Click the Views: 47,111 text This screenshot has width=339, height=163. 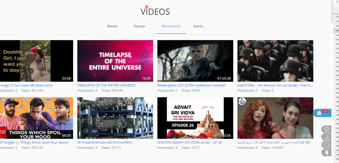[x=111, y=147]
